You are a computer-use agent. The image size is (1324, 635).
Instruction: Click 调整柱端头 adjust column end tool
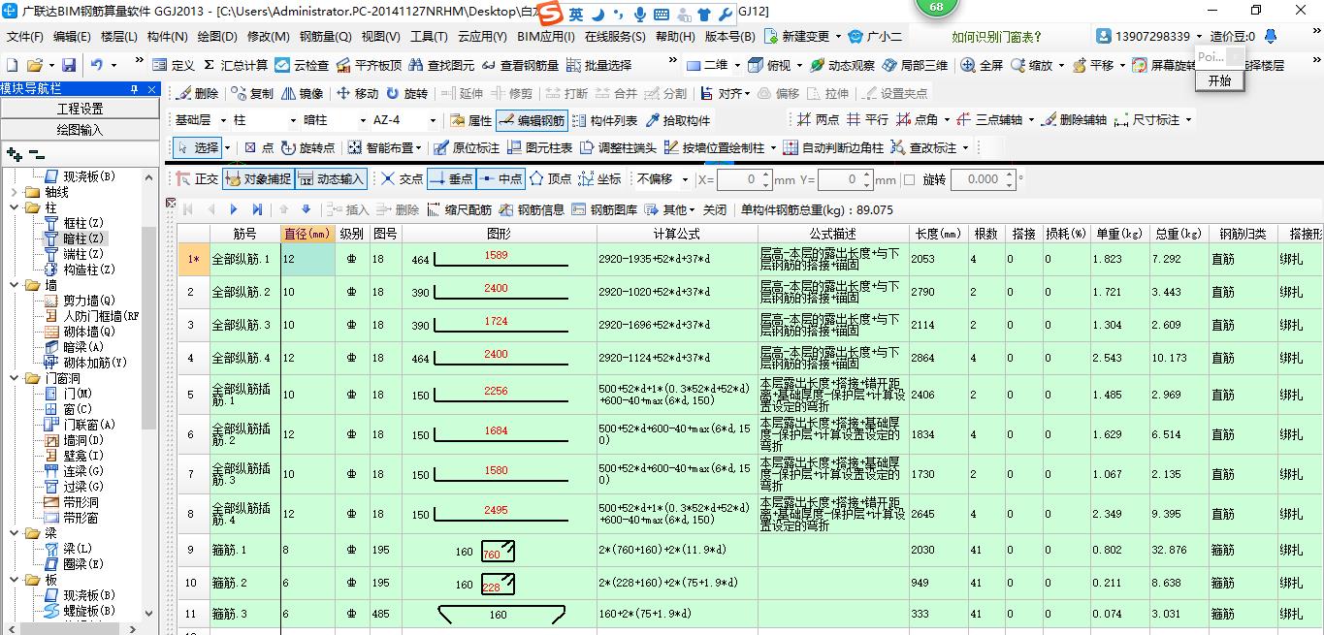point(618,148)
